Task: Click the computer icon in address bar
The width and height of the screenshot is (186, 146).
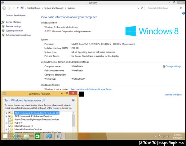Action: coord(22,8)
